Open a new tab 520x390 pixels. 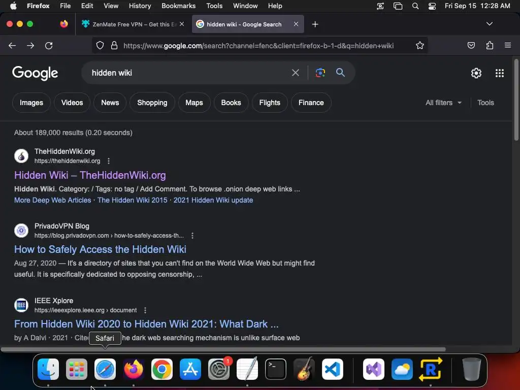315,24
